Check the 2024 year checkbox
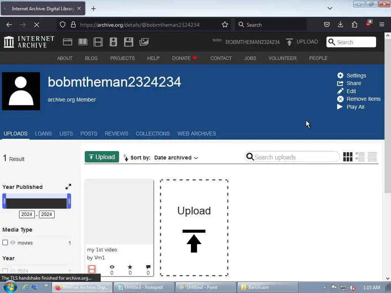The height and width of the screenshot is (293, 391). click(x=5, y=270)
